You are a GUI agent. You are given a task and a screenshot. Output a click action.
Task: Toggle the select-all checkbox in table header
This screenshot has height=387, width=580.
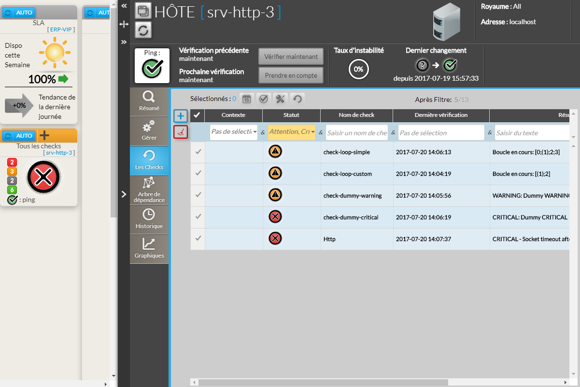pyautogui.click(x=197, y=115)
